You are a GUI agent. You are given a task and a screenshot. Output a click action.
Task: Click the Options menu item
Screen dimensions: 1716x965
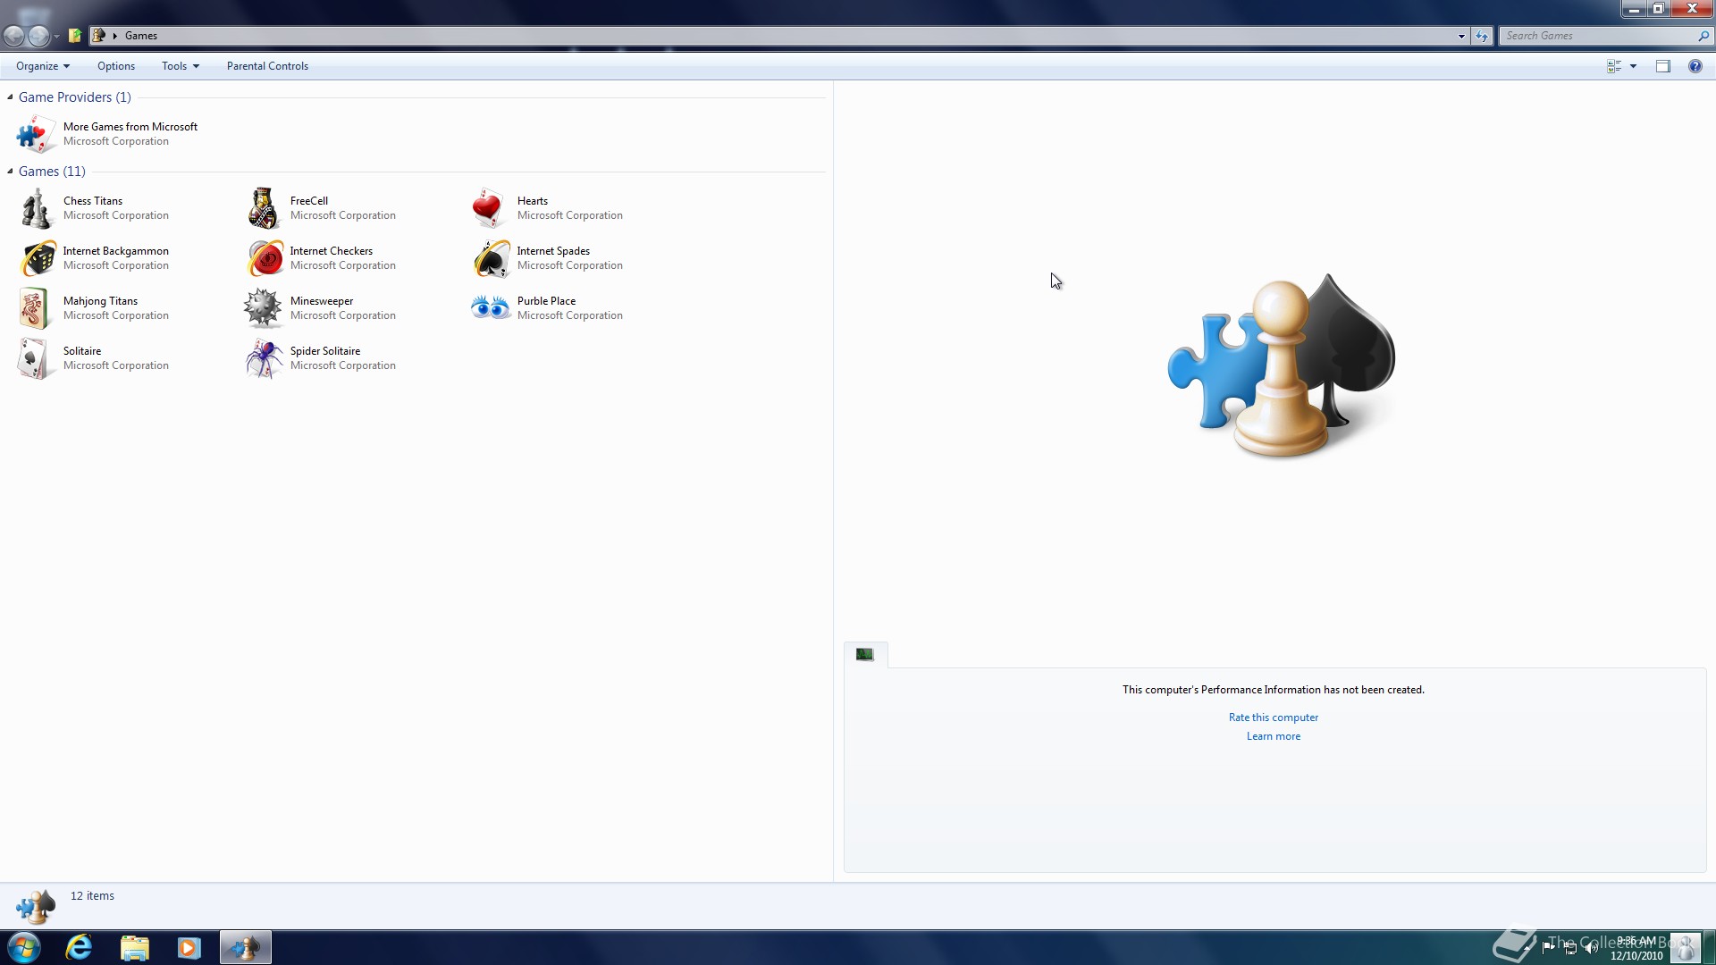116,66
